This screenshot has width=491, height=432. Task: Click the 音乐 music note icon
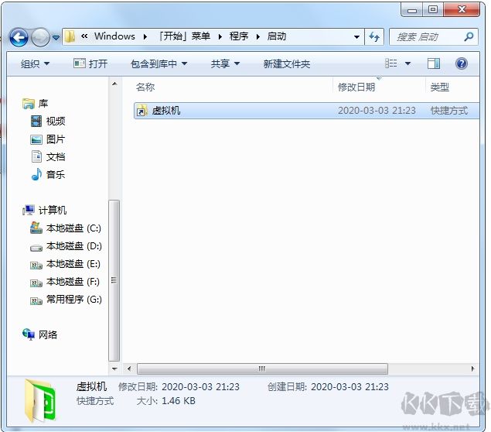click(36, 174)
